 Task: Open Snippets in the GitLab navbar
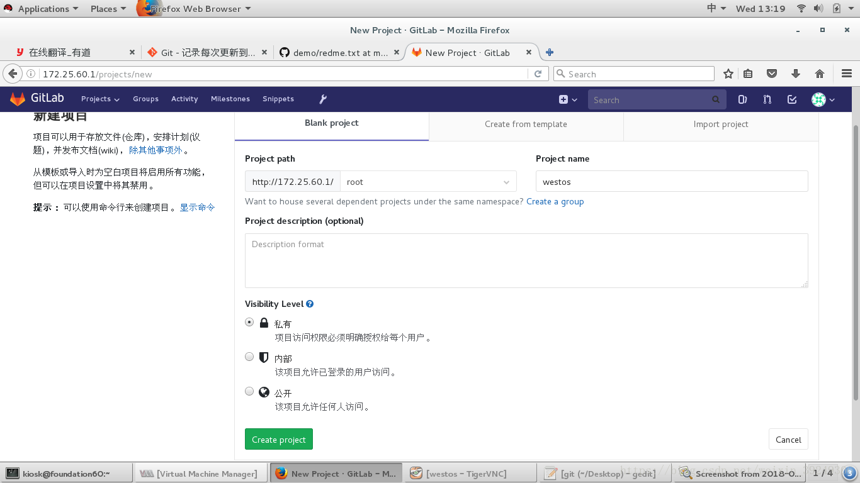click(278, 99)
